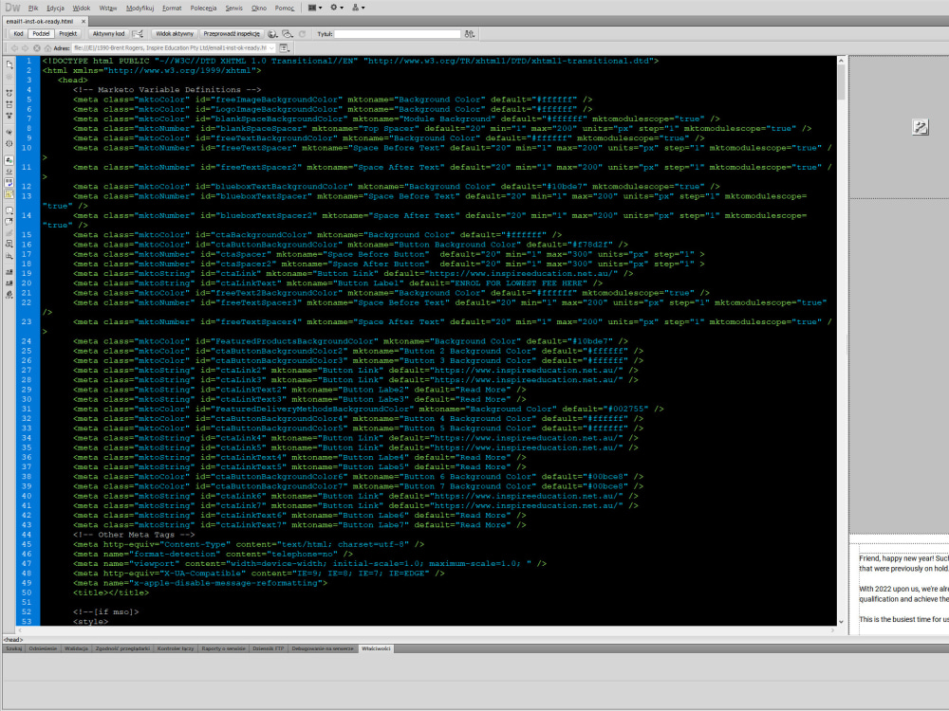949x711 pixels.
Task: Open the Dziennik FTP tab
Action: pos(269,648)
